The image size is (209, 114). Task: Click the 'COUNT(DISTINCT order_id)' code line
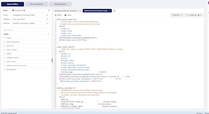point(72,102)
